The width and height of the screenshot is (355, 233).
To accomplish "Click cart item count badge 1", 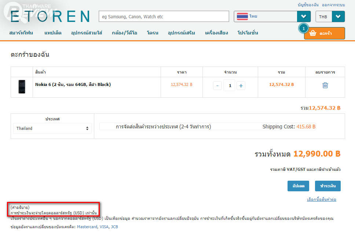I will click(x=303, y=29).
